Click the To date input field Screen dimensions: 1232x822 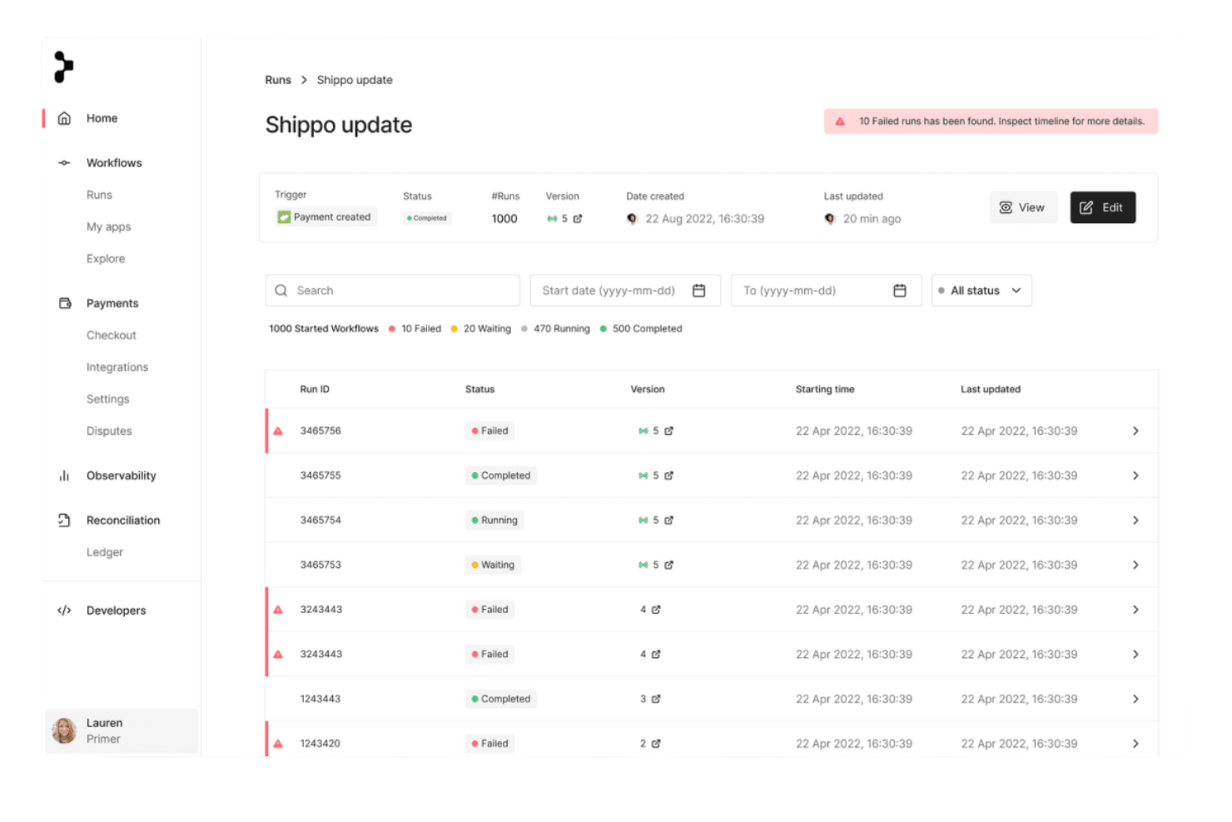826,291
